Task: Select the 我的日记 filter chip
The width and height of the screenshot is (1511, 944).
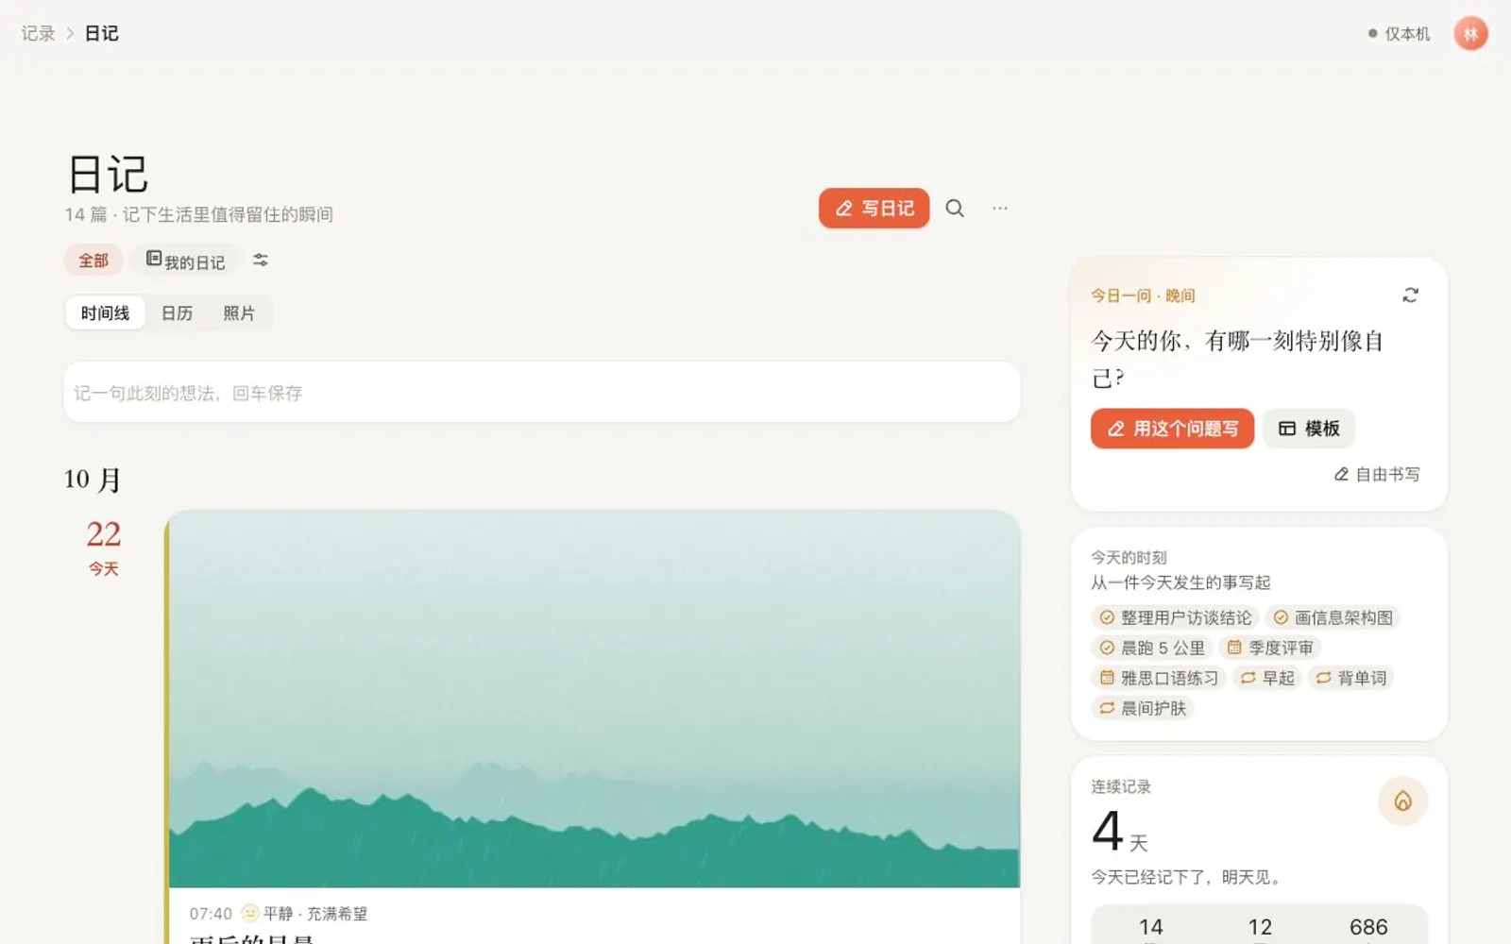Action: (x=185, y=261)
